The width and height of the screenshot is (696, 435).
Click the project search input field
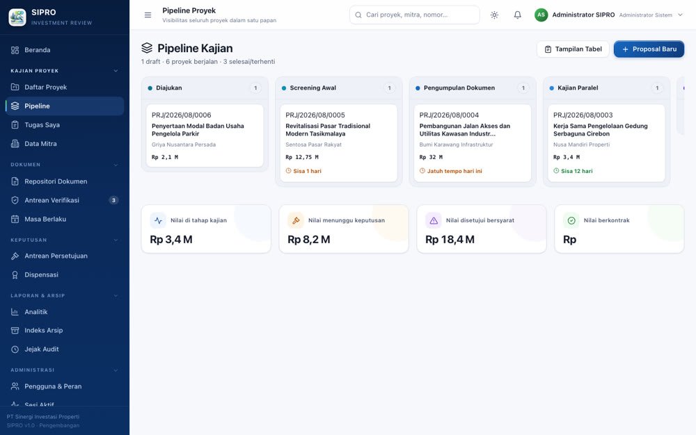tap(415, 15)
